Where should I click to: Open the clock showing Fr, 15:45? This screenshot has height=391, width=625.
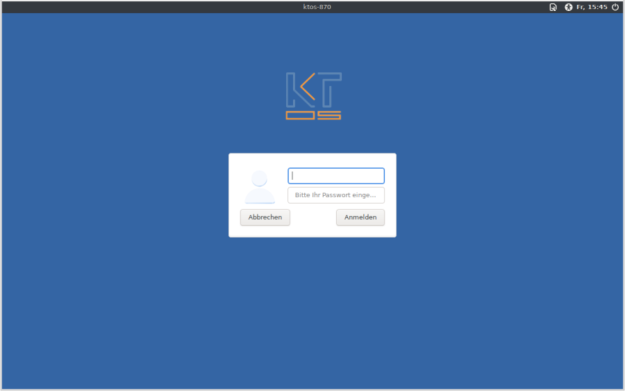592,7
